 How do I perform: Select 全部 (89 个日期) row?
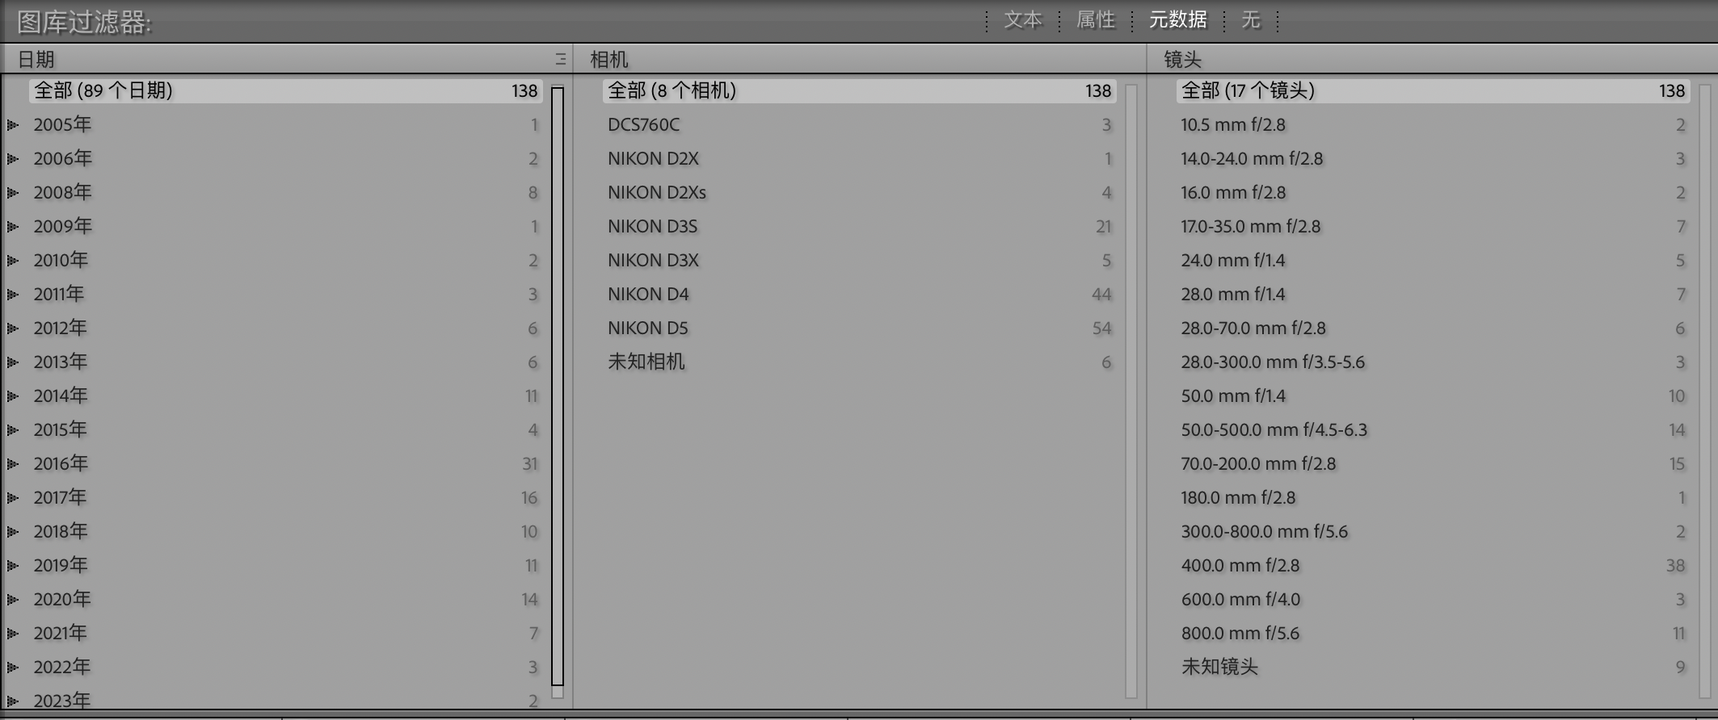click(286, 90)
